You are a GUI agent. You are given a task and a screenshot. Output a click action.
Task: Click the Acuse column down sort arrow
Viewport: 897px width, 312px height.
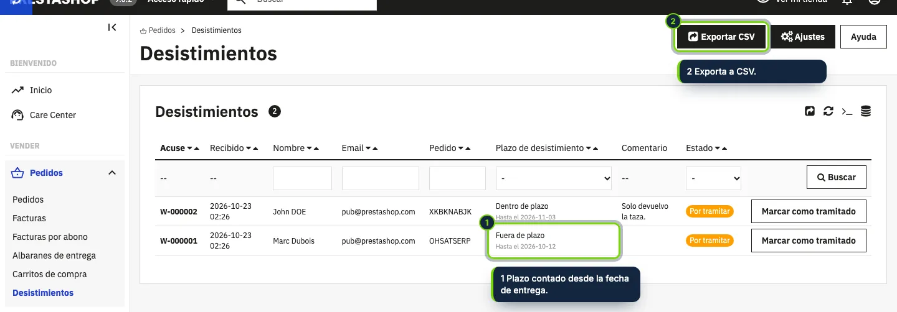(x=189, y=149)
